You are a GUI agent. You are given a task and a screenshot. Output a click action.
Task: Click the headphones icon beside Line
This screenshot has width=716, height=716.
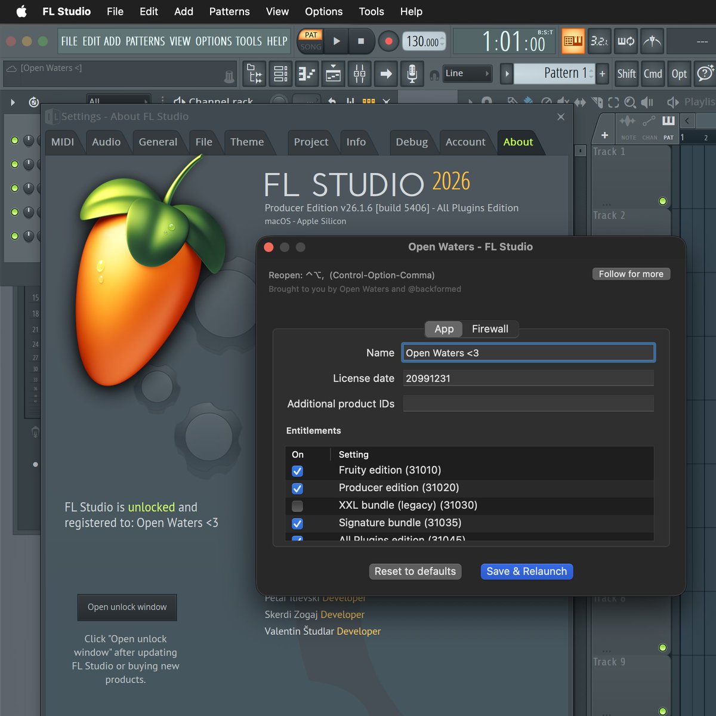click(x=434, y=75)
